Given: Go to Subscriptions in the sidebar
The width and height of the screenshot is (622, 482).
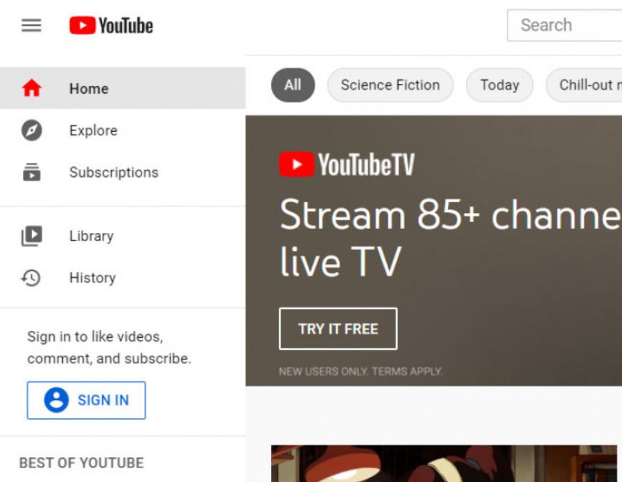Looking at the screenshot, I should (123, 172).
